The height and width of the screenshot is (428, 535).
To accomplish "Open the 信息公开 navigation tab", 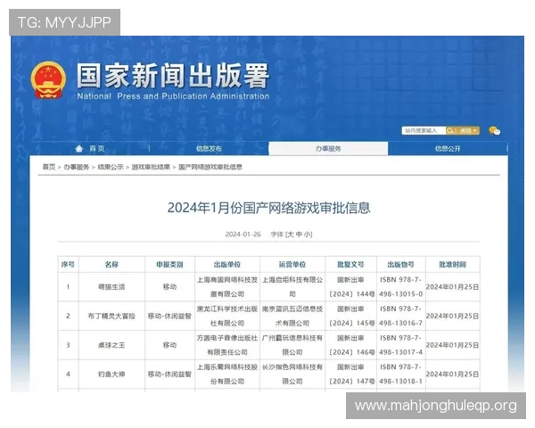I will pyautogui.click(x=448, y=149).
